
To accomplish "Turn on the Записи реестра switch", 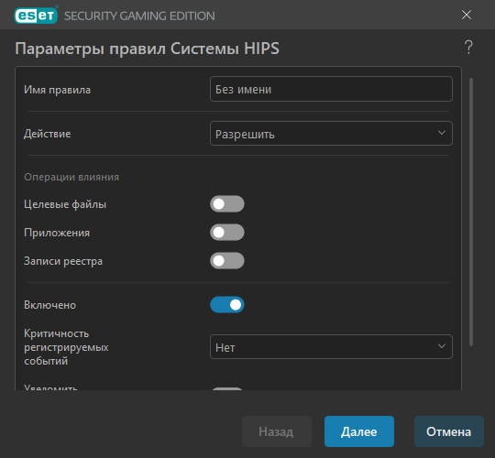I will click(x=227, y=261).
